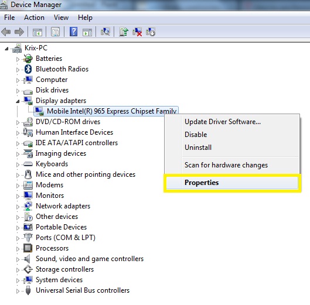Screen dimensions: 310x305
Task: Click the Uninstall toolbar icon with red X
Action: point(137,32)
